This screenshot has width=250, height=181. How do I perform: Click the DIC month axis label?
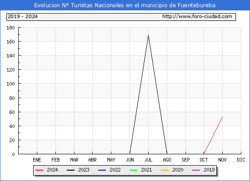241,160
